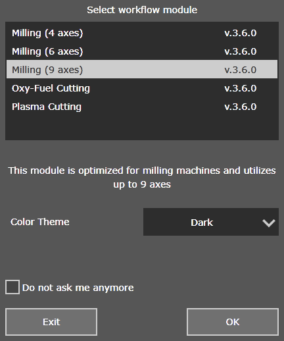
Task: Click the 'Do not ask me anymore' label text
Action: click(78, 288)
